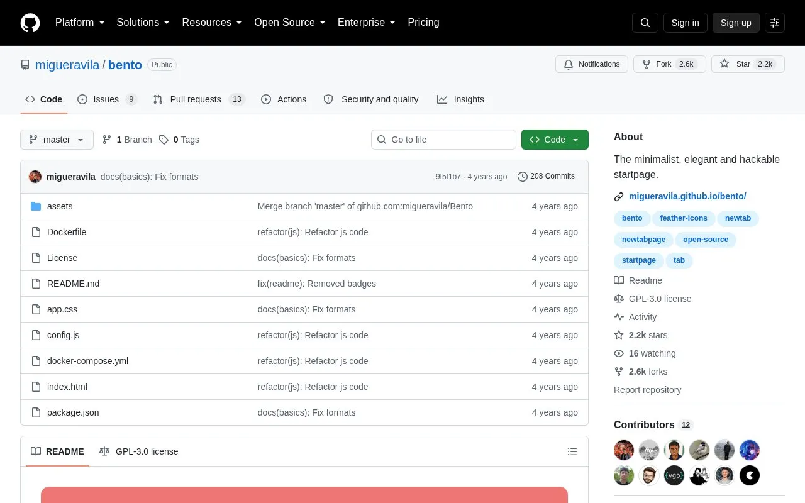Expand the Solutions menu
Image resolution: width=805 pixels, height=503 pixels.
click(x=143, y=23)
